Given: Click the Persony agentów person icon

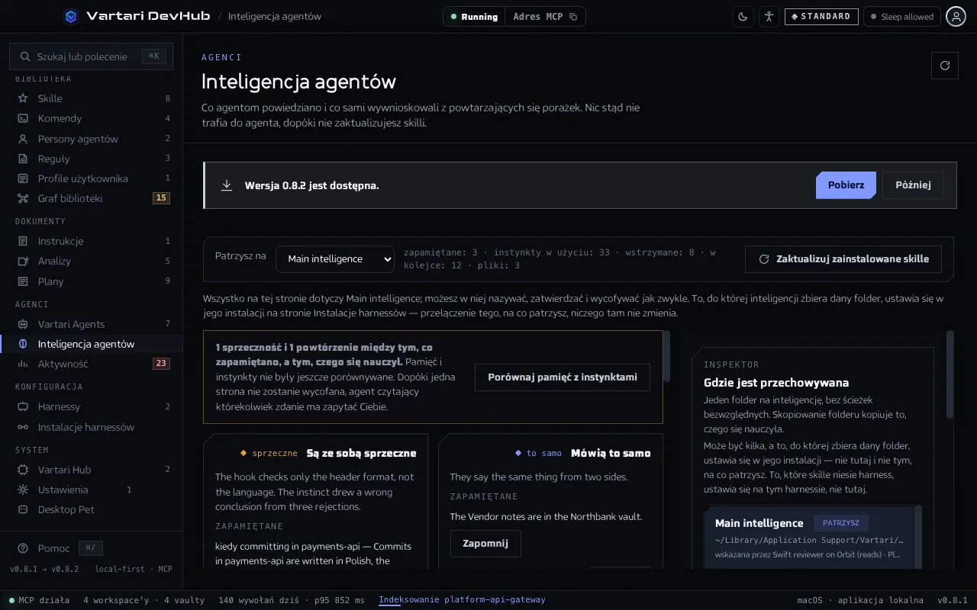Looking at the screenshot, I should coord(23,139).
